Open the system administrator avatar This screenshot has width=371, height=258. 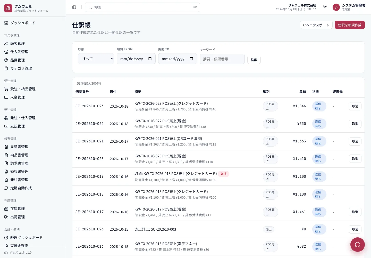[336, 7]
